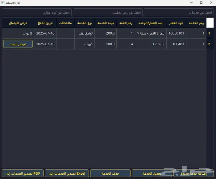Select the كهرباء service type cell
216x179 pixels.
85,44
